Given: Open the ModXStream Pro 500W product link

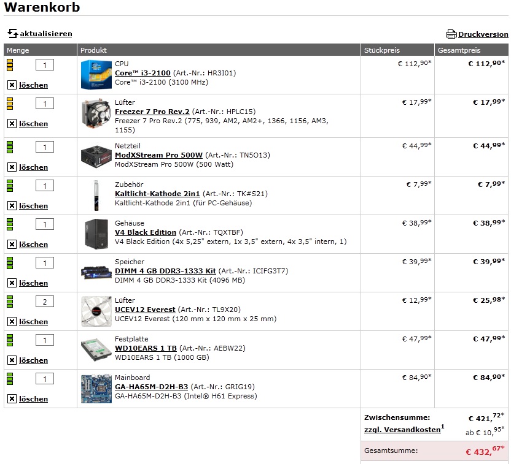Looking at the screenshot, I should 158,155.
